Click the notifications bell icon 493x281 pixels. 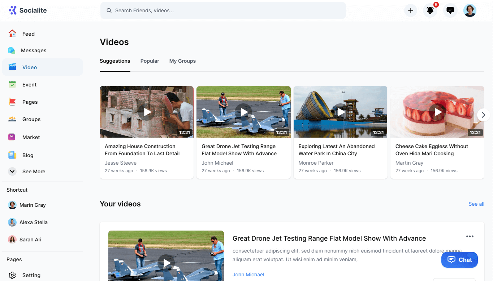[430, 10]
